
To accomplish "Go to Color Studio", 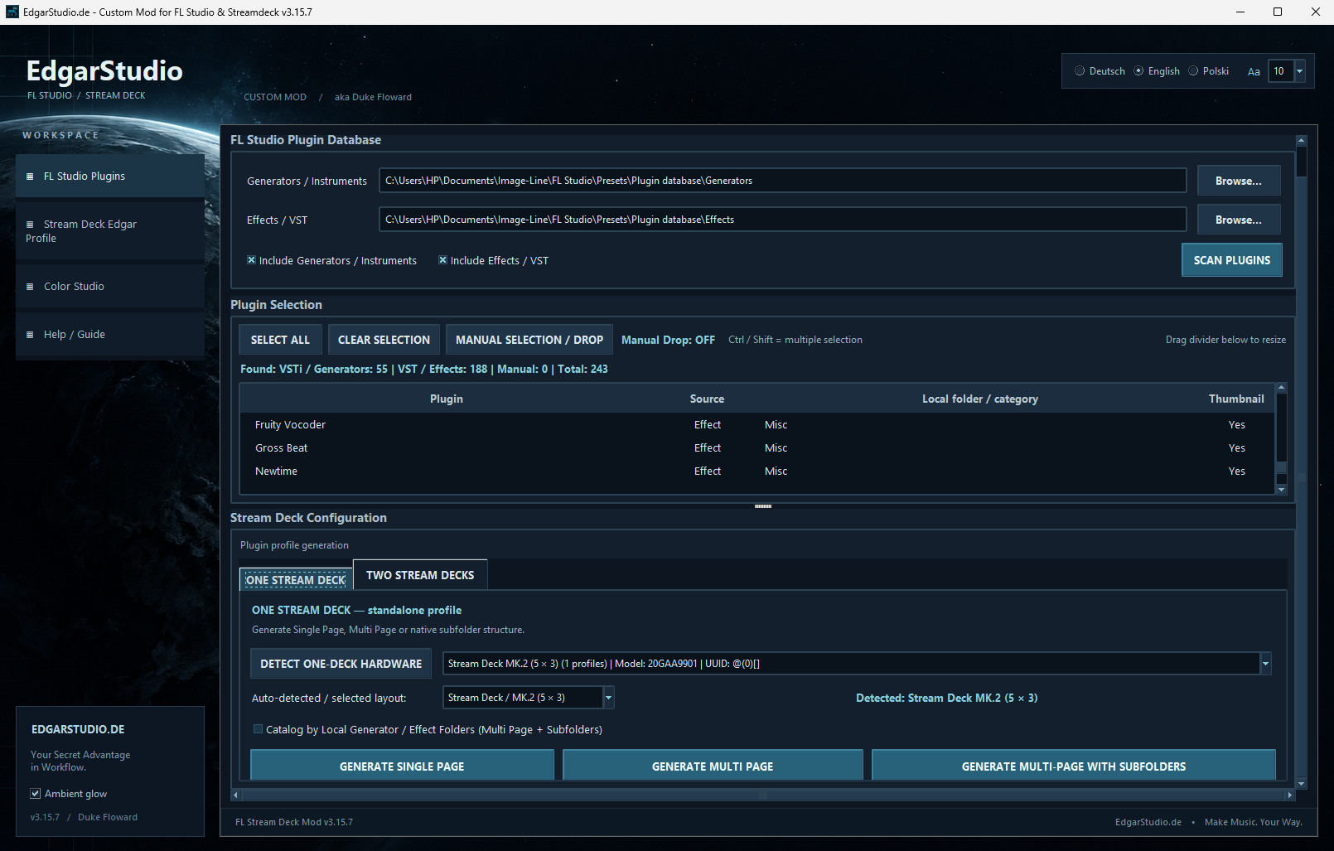I will pyautogui.click(x=110, y=286).
